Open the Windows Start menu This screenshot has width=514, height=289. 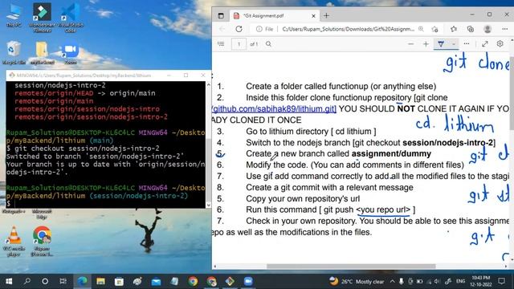[x=9, y=281]
